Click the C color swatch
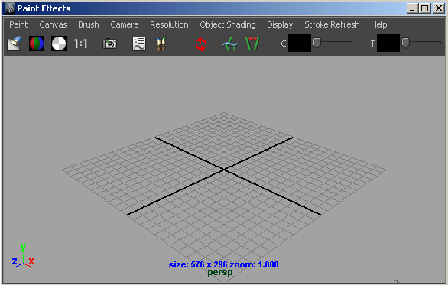 (300, 44)
